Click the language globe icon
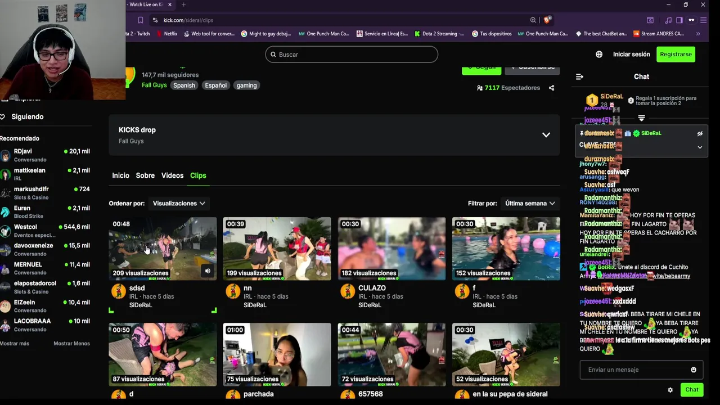 click(599, 55)
